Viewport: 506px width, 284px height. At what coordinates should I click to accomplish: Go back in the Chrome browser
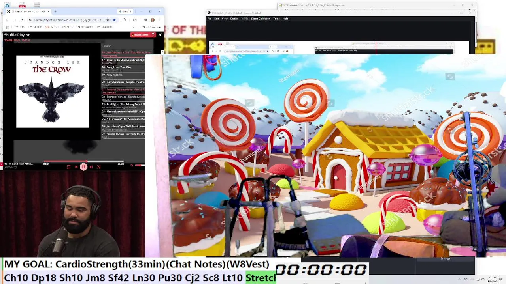(7, 20)
